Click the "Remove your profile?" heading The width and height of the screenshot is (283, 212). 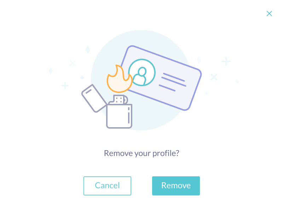(141, 153)
